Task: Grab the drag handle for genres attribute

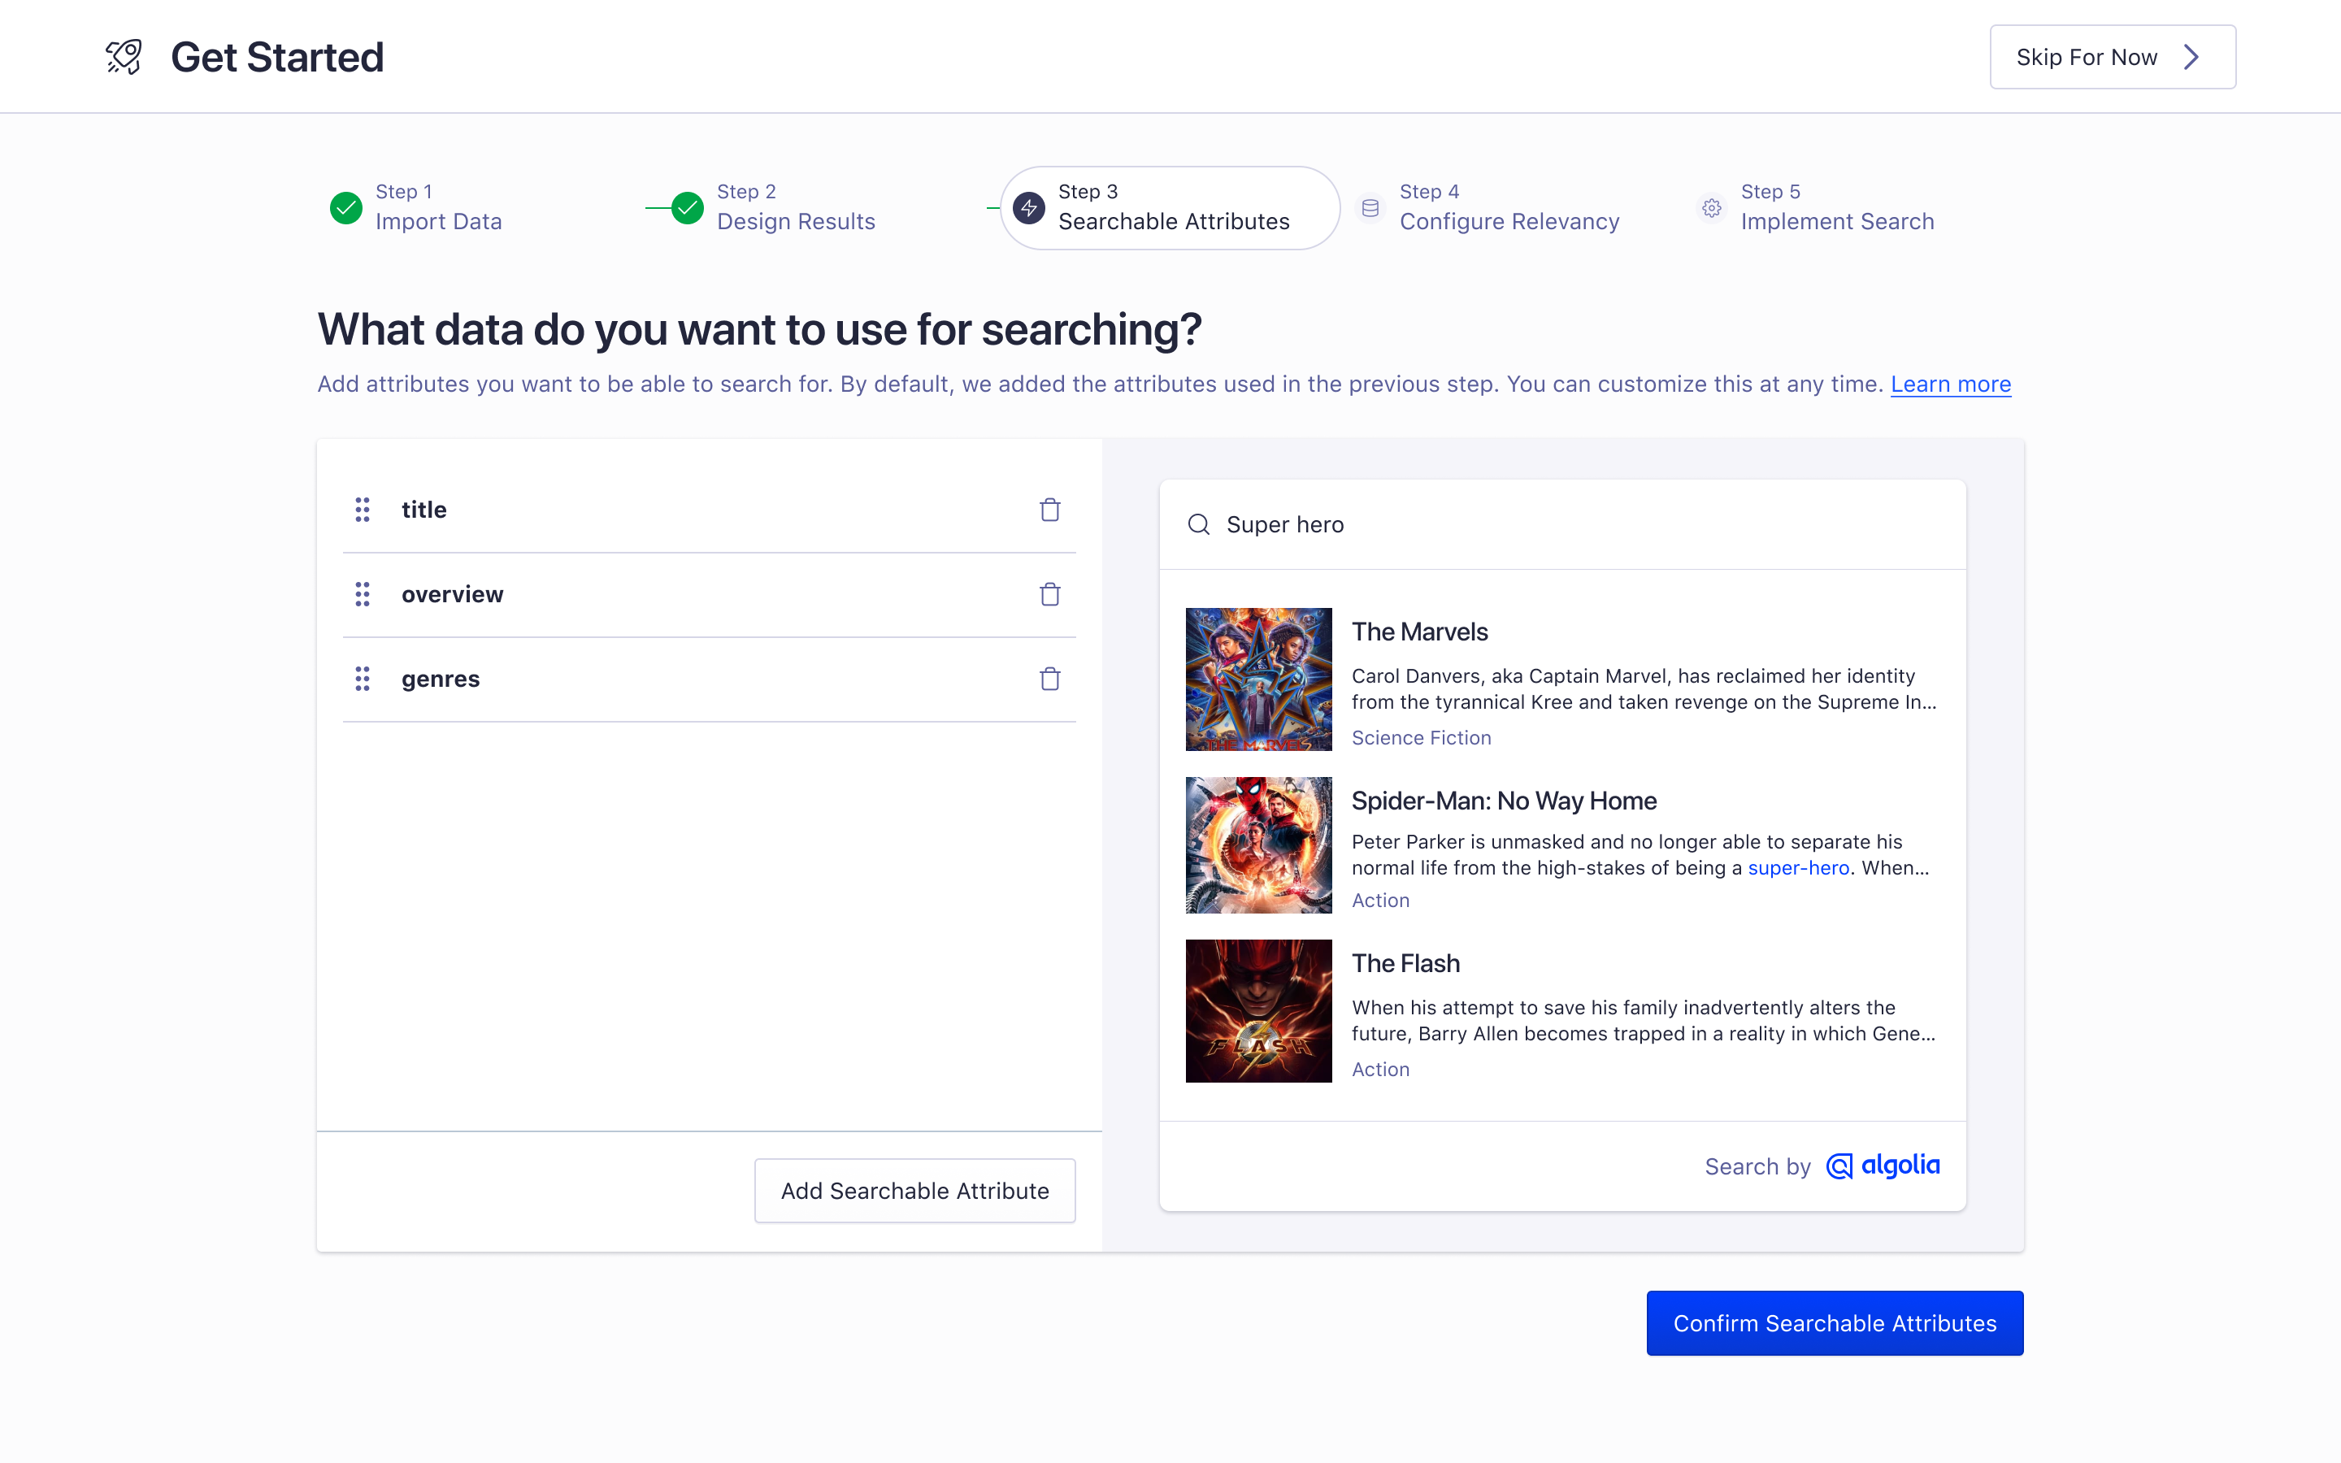Action: pos(362,679)
